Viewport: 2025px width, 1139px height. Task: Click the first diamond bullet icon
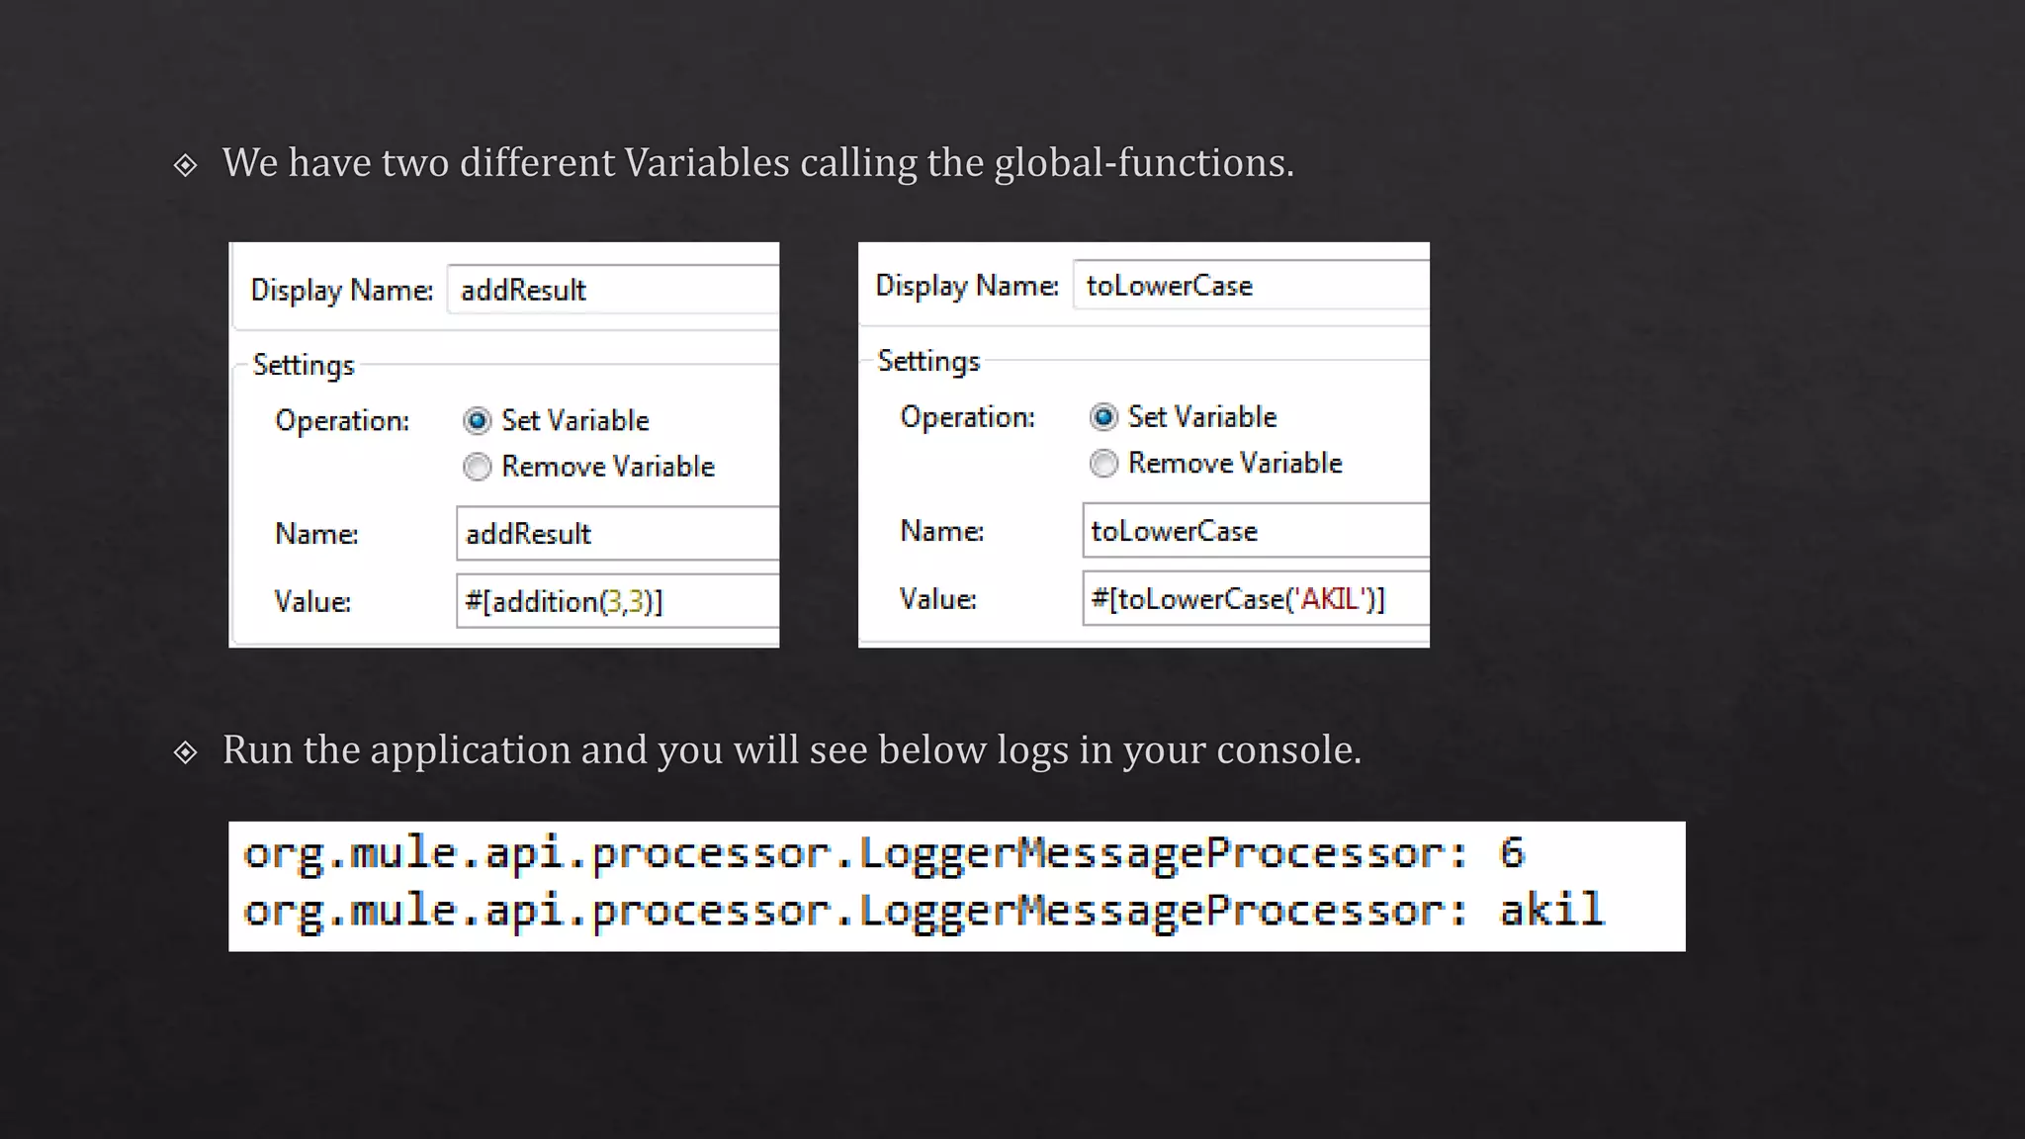(185, 165)
